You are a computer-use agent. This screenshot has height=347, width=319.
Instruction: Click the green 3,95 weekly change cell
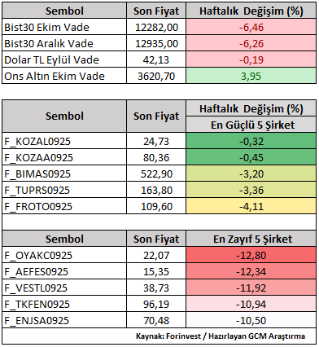[251, 76]
